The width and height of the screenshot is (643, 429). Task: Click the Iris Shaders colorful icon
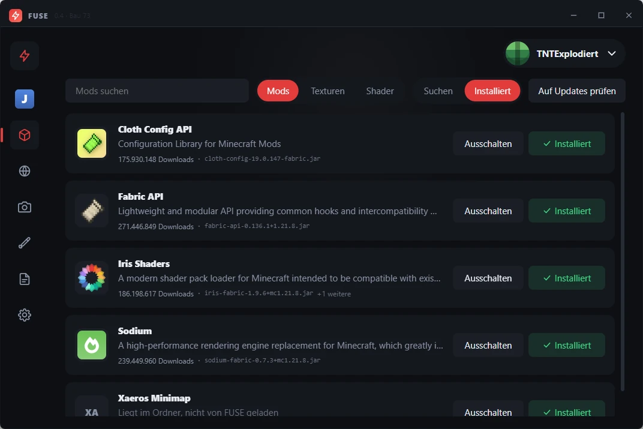tap(92, 278)
